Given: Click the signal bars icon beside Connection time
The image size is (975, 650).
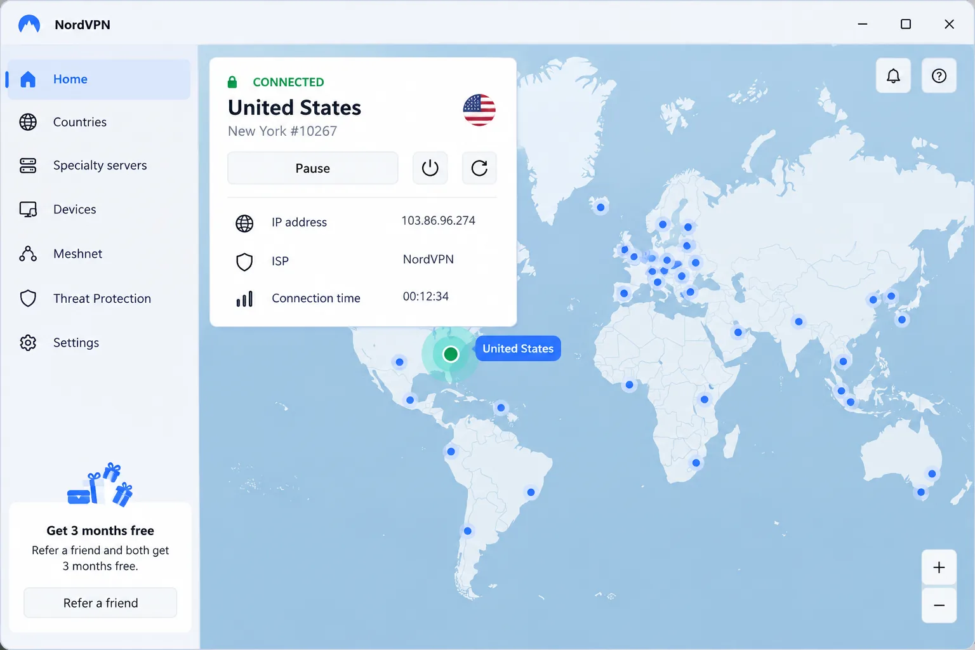Looking at the screenshot, I should coord(244,299).
